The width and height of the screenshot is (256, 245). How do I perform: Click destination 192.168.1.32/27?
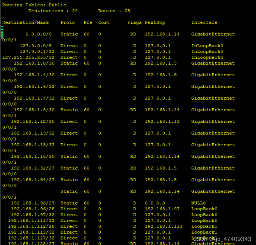click(33, 168)
